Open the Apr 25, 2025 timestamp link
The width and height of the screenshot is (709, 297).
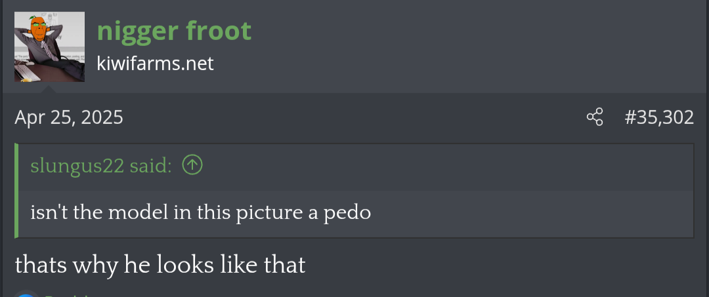69,117
